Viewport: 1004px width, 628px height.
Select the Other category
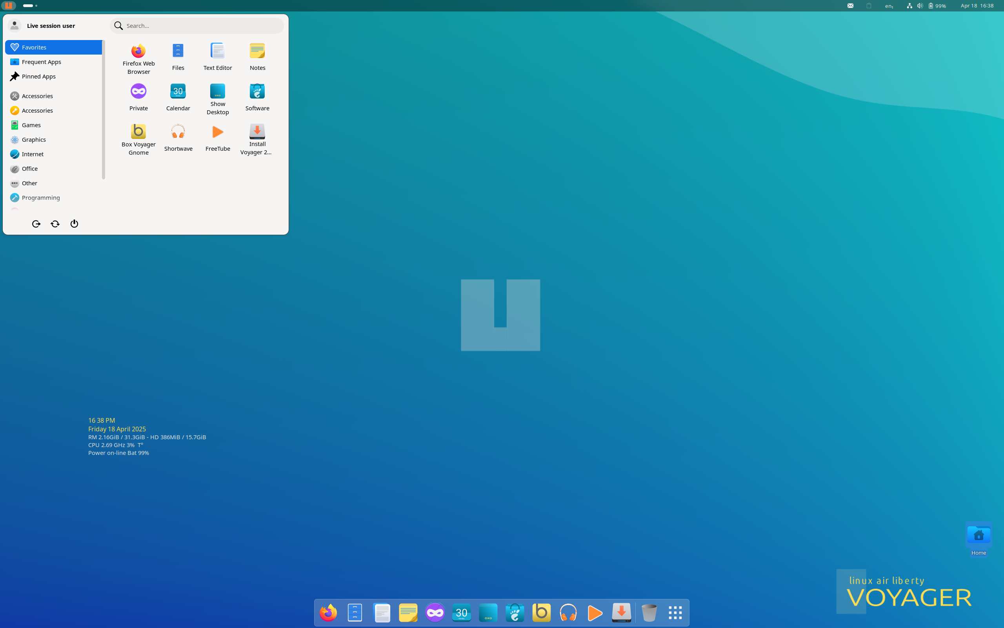[53, 183]
